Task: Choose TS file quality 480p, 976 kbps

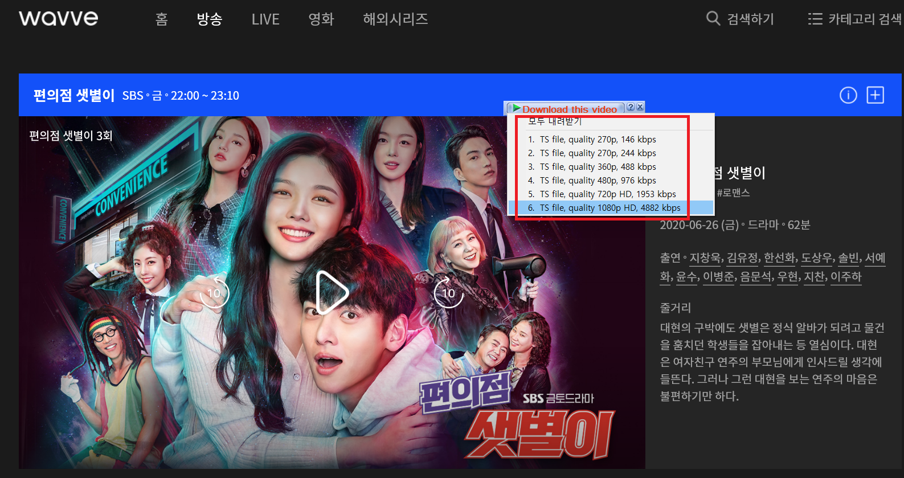Action: (x=611, y=181)
